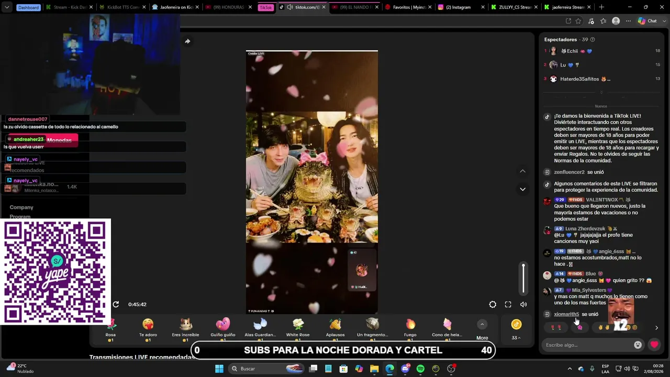Send the Fuego gift
The image size is (670, 377).
410,330
